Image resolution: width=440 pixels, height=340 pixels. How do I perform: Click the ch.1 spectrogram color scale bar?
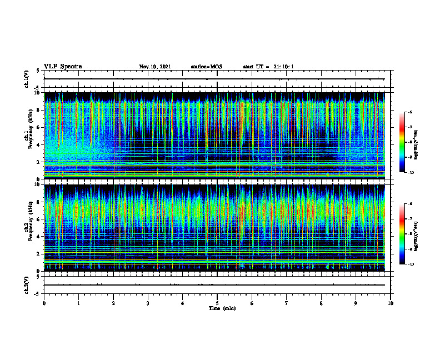click(x=402, y=142)
